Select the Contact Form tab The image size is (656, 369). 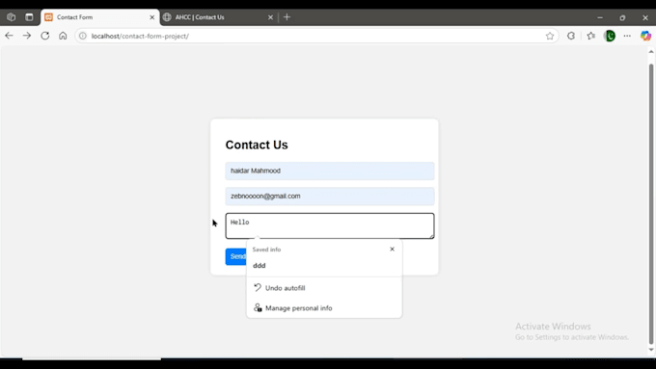pyautogui.click(x=100, y=17)
